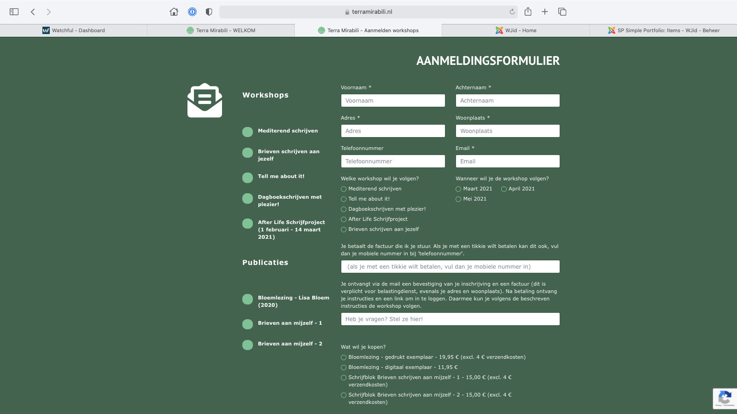737x414 pixels.
Task: Click the Achternaam input field
Action: 508,101
